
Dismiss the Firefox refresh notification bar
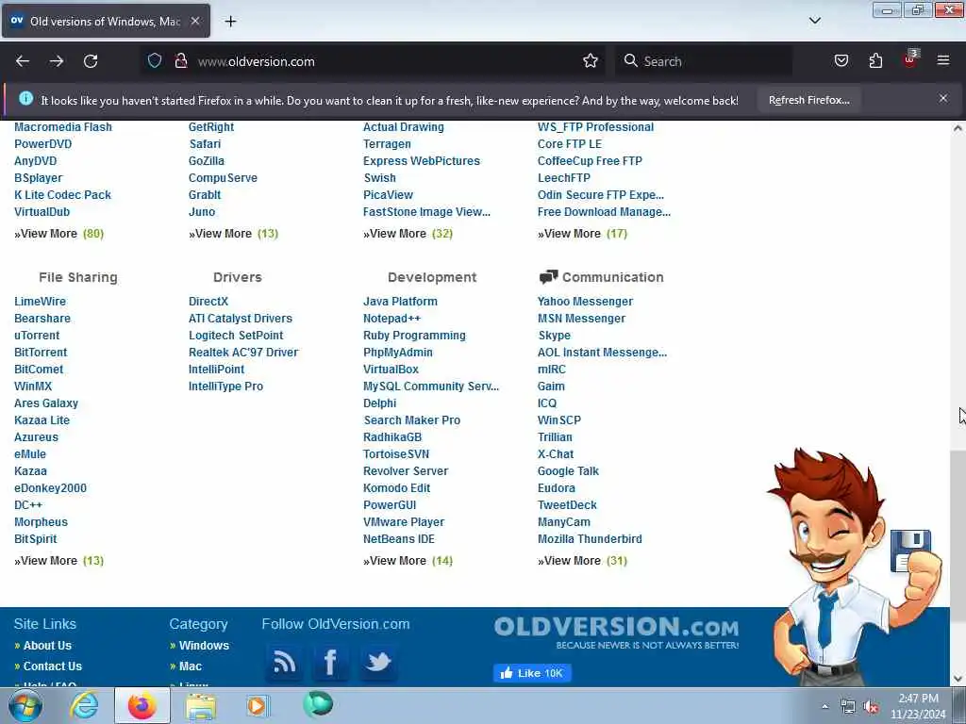point(943,98)
